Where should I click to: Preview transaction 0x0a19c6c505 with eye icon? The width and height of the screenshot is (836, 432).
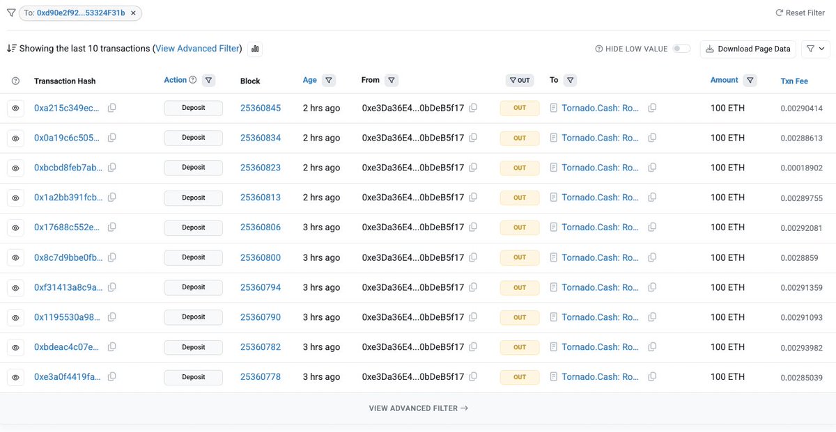(x=16, y=138)
